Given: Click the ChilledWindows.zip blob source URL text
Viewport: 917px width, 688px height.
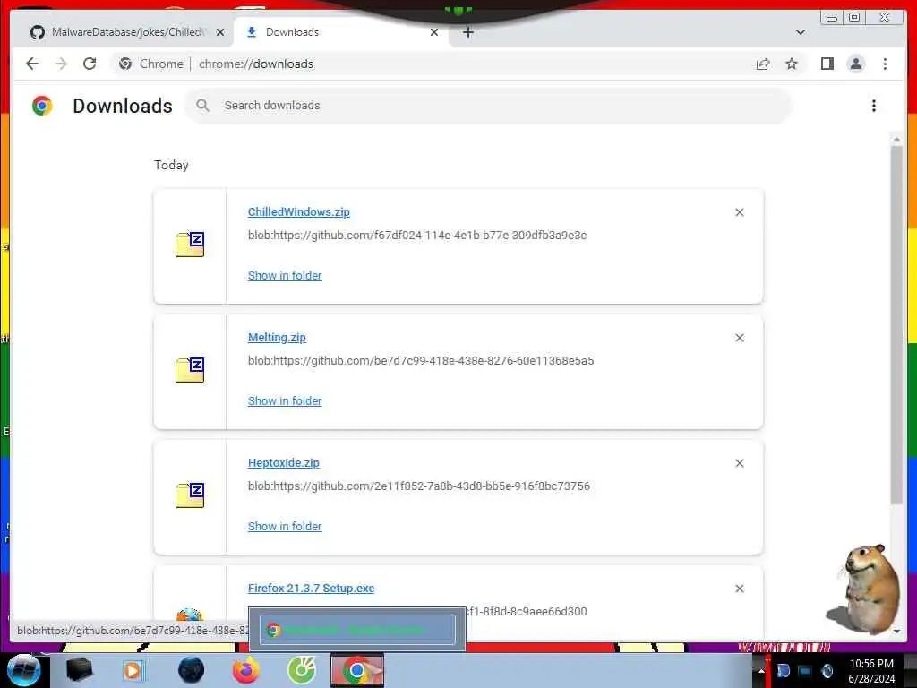Looking at the screenshot, I should pos(417,236).
